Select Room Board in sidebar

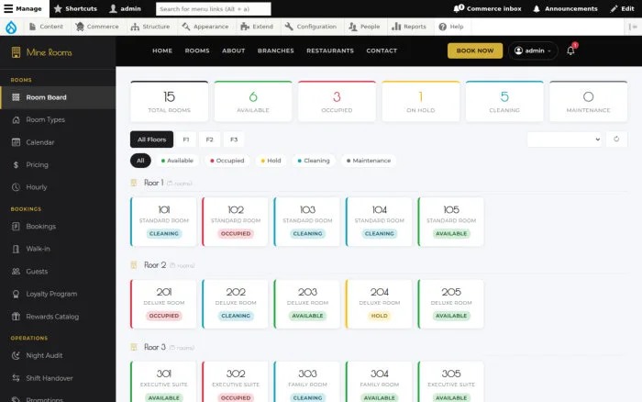[x=58, y=97]
